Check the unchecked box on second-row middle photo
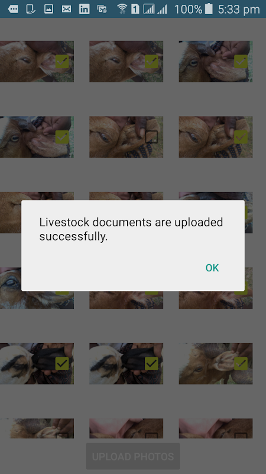The width and height of the screenshot is (266, 474). [151, 137]
